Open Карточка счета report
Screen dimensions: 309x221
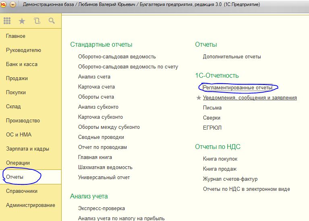tap(96, 87)
